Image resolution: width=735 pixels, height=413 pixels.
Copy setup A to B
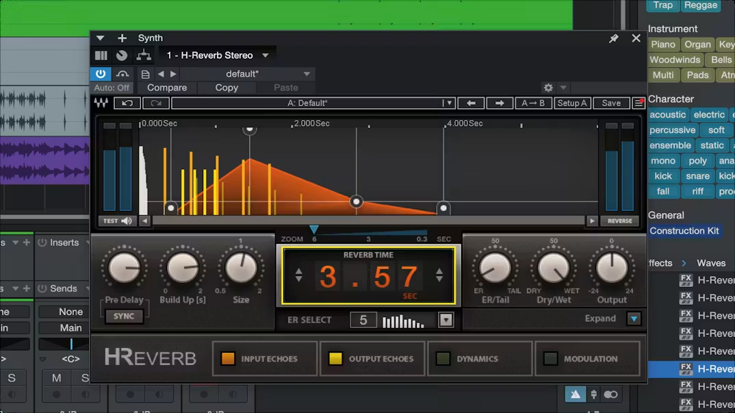pos(533,103)
